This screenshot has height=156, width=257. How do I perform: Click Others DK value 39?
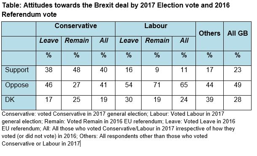(x=210, y=99)
